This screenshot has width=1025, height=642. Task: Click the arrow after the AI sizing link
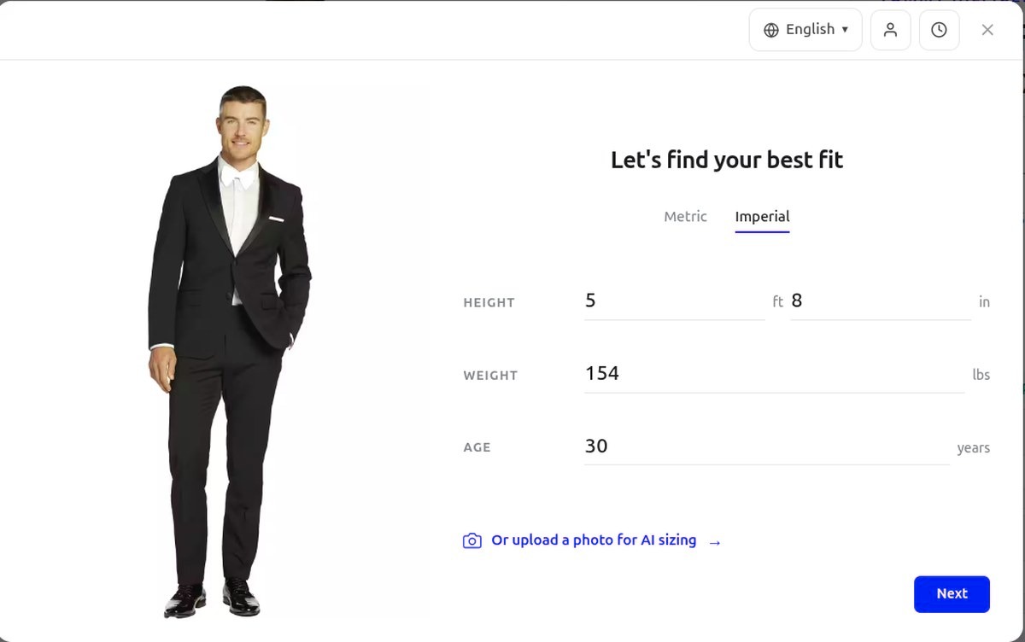714,541
